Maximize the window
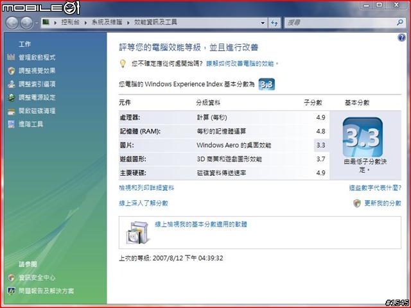The height and width of the screenshot is (308, 411). click(379, 5)
